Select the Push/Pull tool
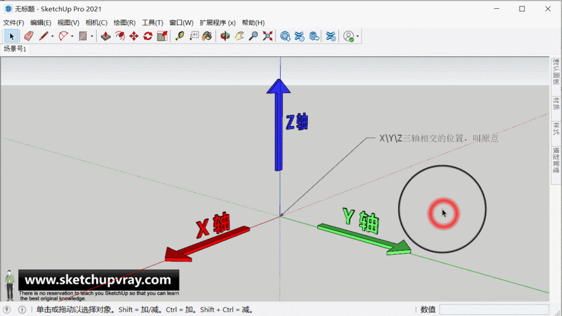 (106, 36)
